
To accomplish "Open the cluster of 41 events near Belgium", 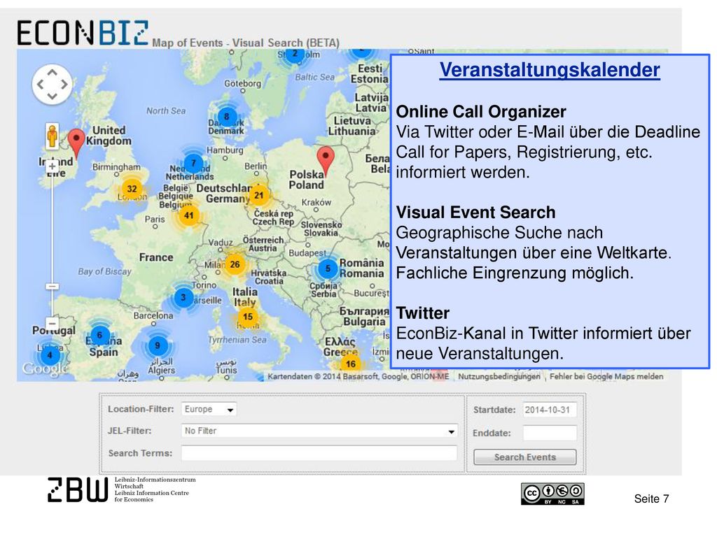I will (188, 215).
